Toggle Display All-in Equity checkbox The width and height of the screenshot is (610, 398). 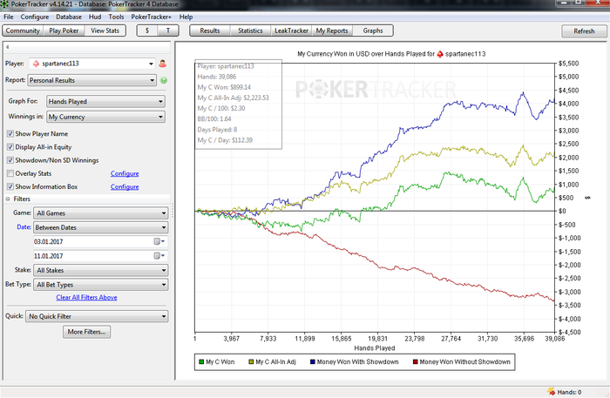[10, 147]
